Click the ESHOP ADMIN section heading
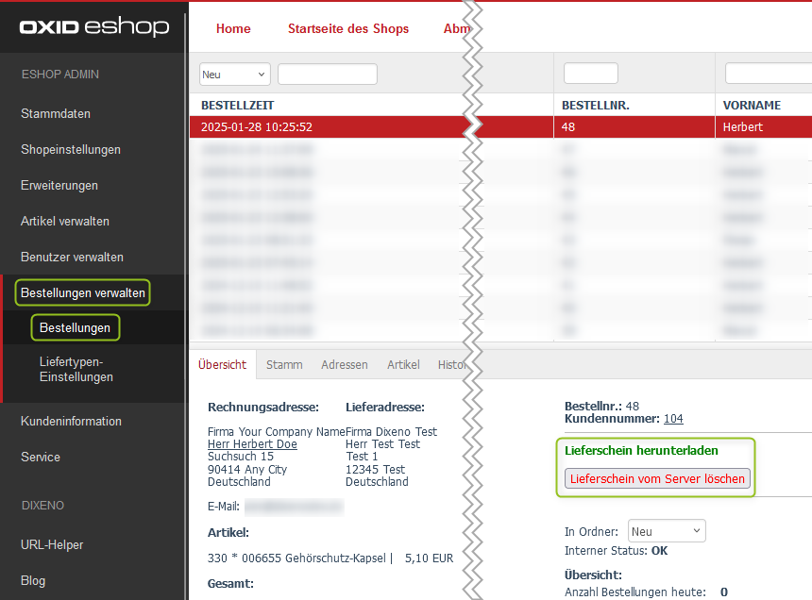812x600 pixels. [60, 75]
